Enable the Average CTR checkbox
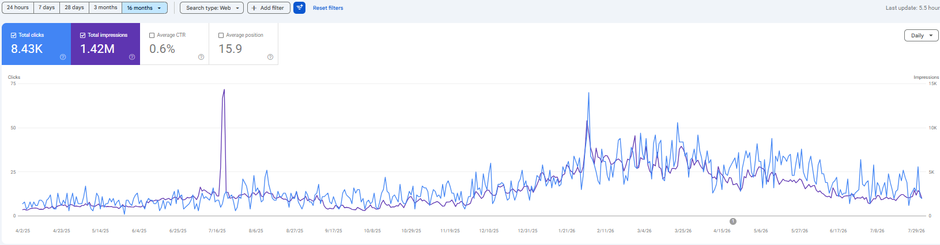 pos(152,35)
